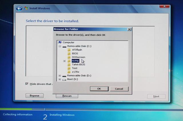The width and height of the screenshot is (183, 121).
Task: Select Removable Disk (D:) label
Action: (x=79, y=75)
